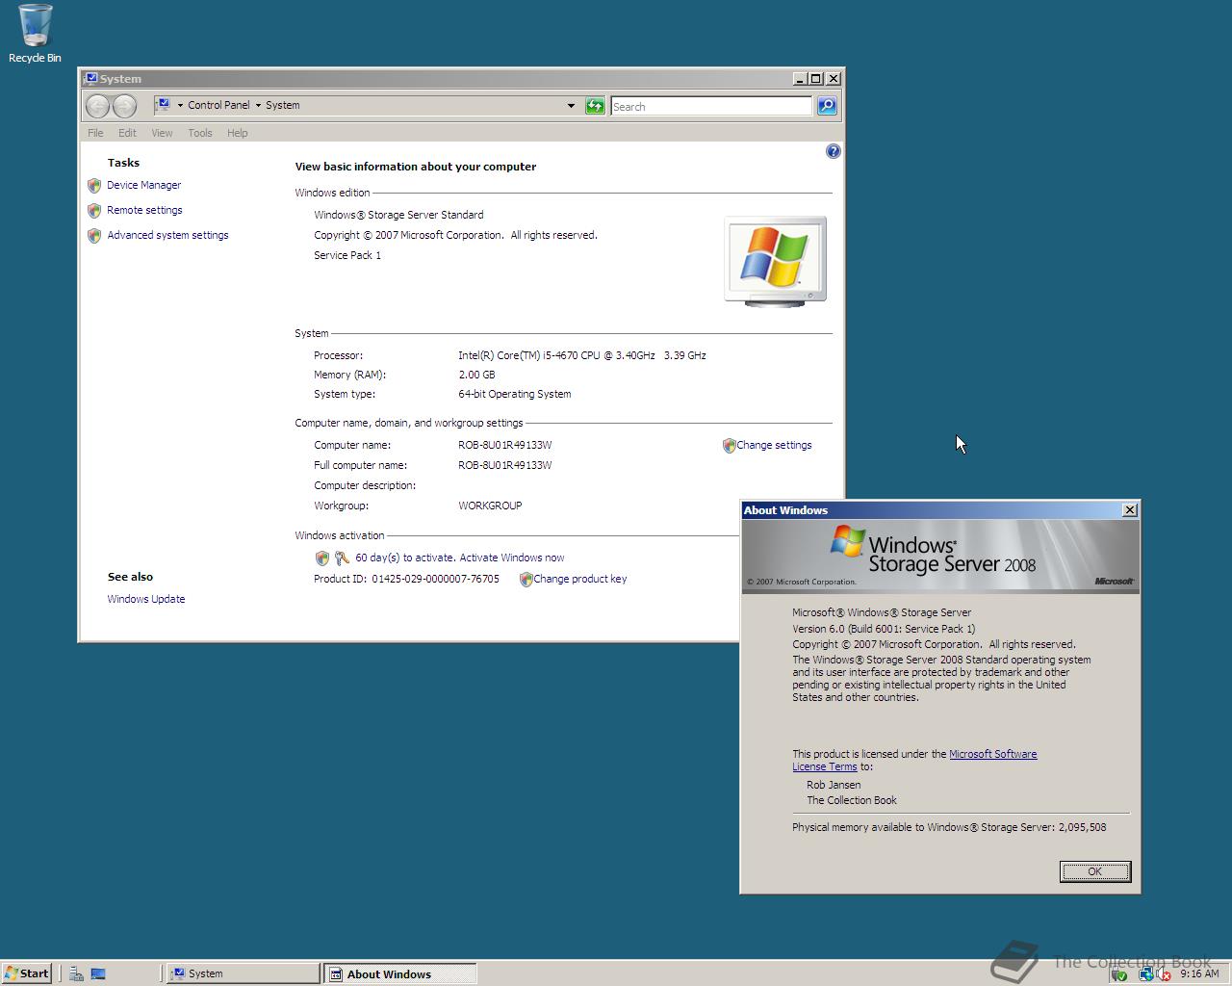Screen dimensions: 1232x986
Task: Click the refresh icon beside address bar
Action: click(595, 106)
